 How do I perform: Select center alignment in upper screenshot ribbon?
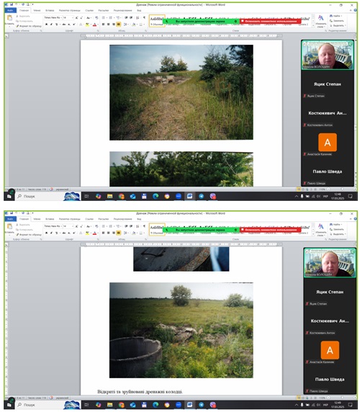pos(108,24)
